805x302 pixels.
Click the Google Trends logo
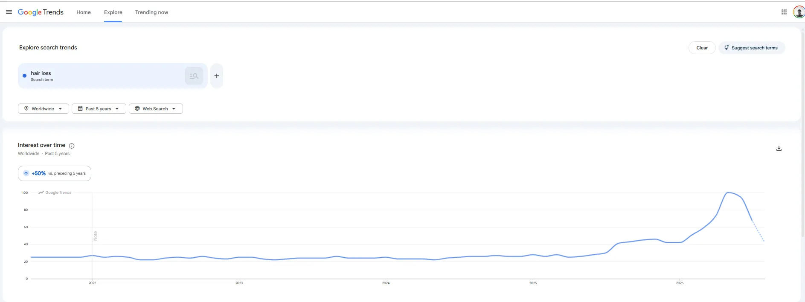[41, 12]
